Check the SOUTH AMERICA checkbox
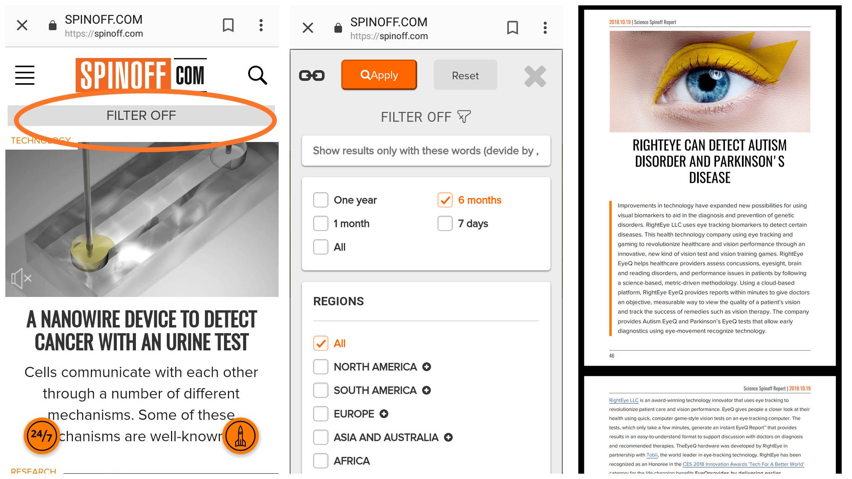Screen dimensions: 852x479 (321, 390)
